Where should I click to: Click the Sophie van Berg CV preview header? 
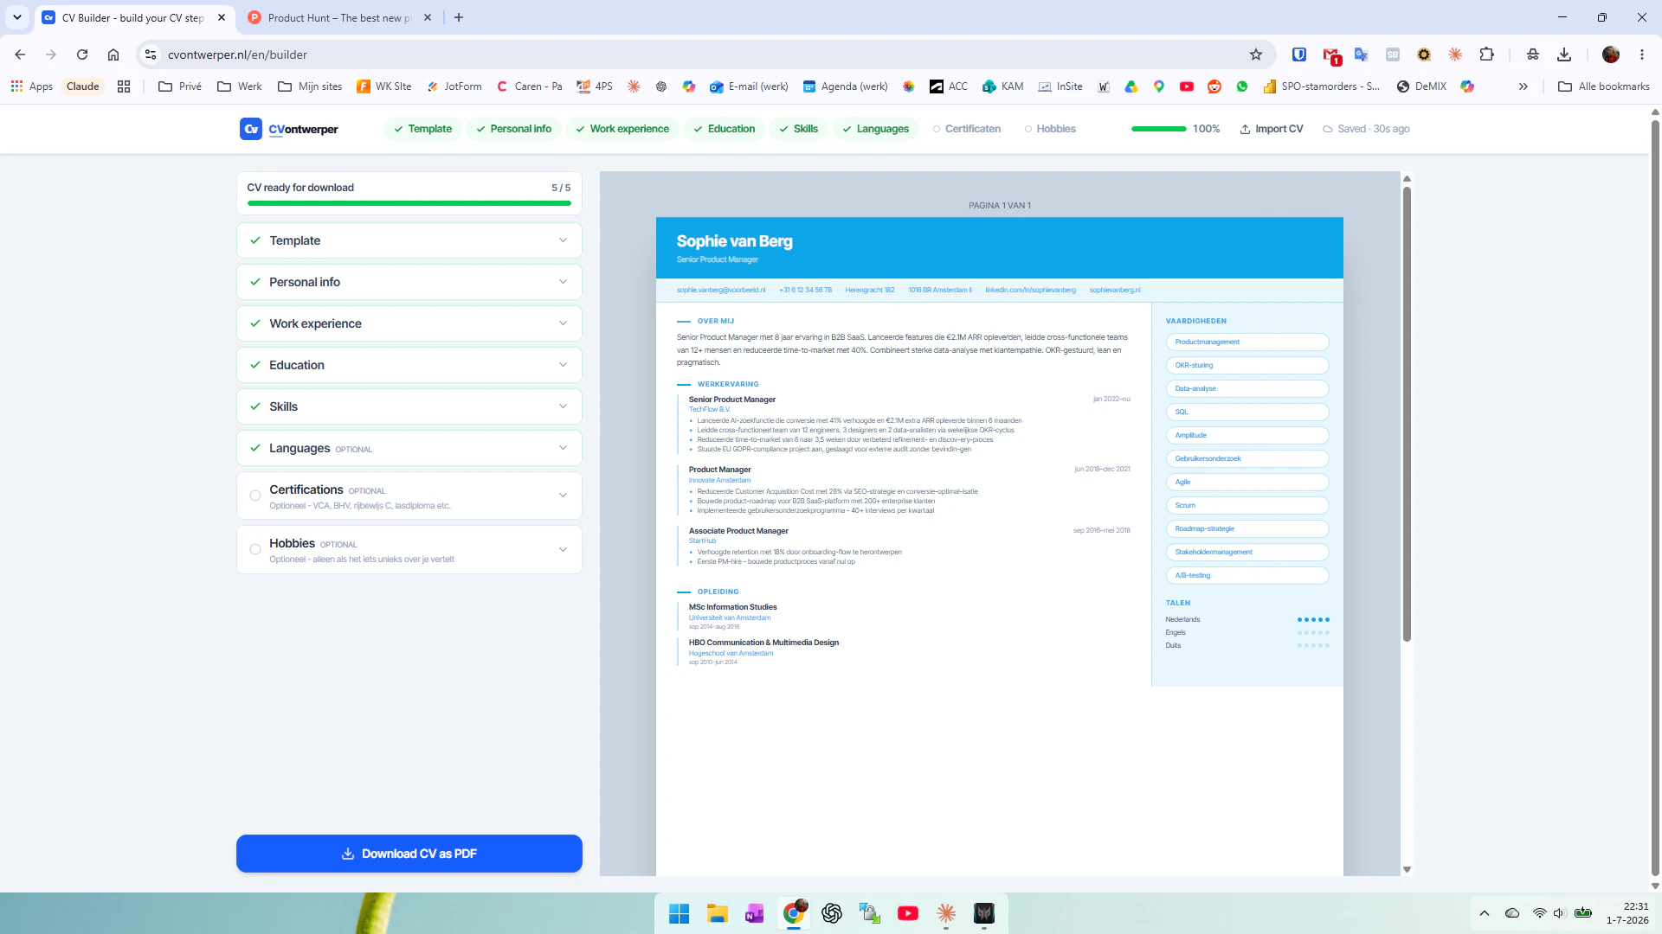click(x=1000, y=247)
